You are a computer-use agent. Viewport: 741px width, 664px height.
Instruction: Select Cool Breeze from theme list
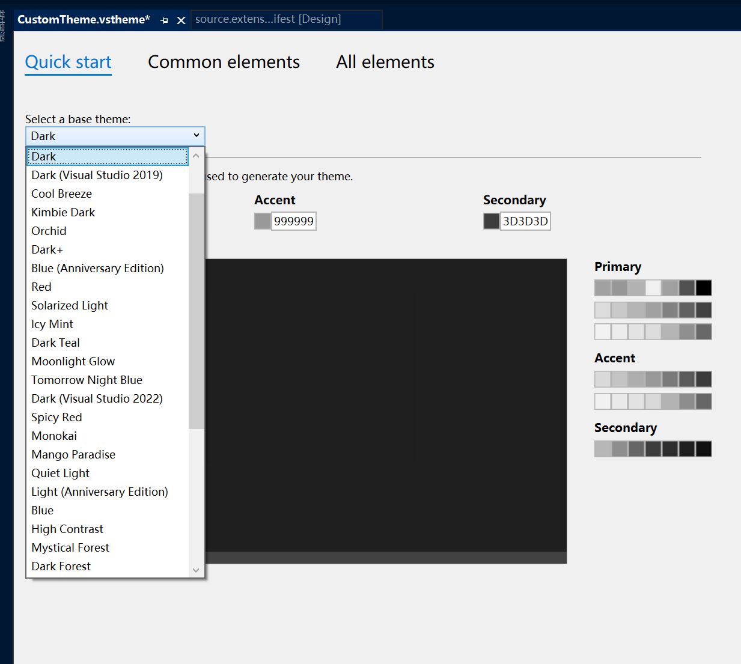click(61, 193)
